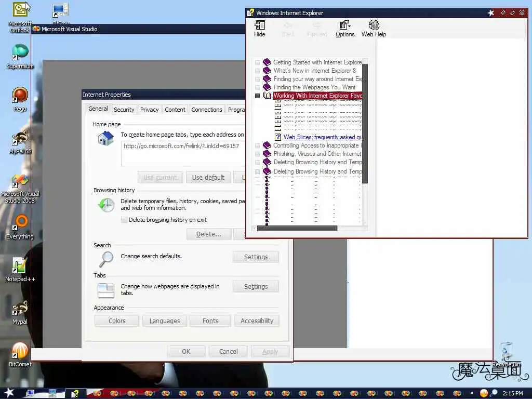
Task: Click open-book icon of Working With Favorites
Action: (268, 96)
